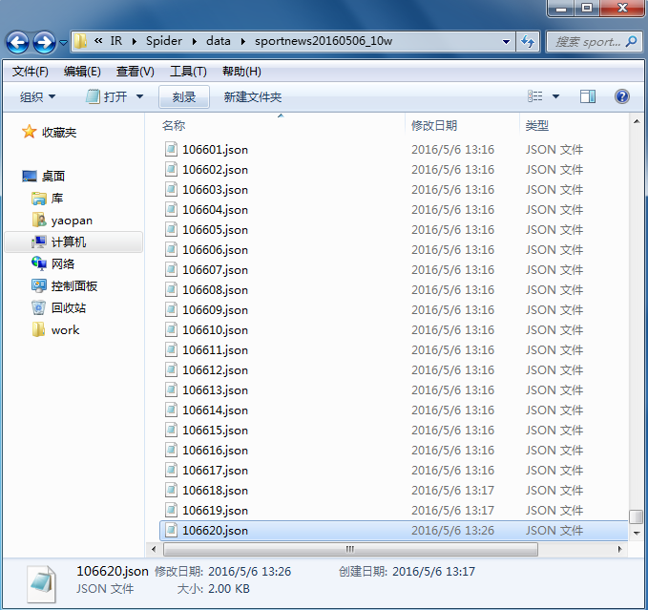This screenshot has width=648, height=610.
Task: Click file icon of 106620.json
Action: (171, 530)
